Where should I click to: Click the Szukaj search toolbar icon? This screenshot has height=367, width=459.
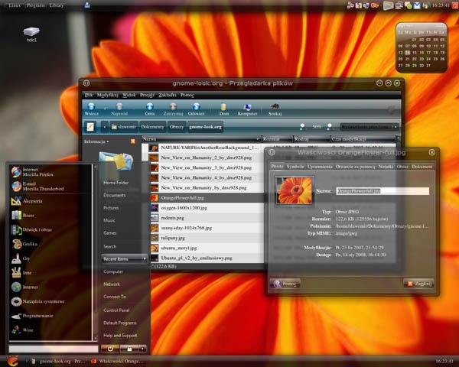coord(275,106)
